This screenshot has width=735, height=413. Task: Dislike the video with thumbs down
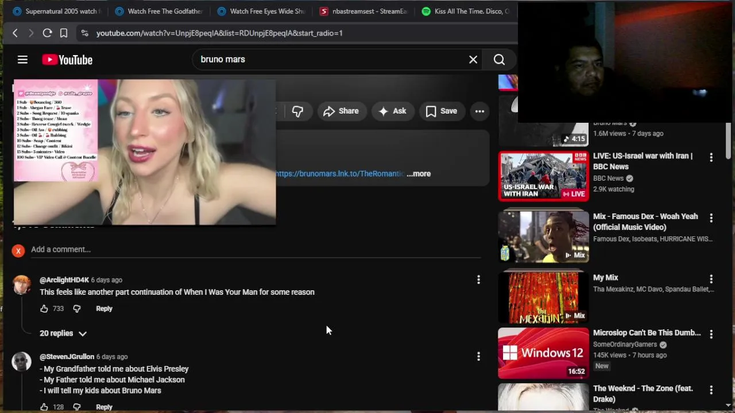pos(297,111)
